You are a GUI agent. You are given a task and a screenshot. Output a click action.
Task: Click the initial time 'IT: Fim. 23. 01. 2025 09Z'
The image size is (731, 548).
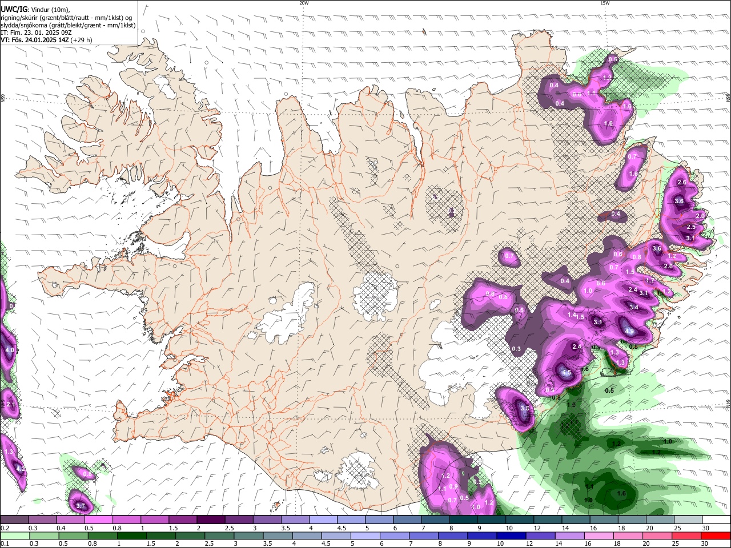pos(36,33)
